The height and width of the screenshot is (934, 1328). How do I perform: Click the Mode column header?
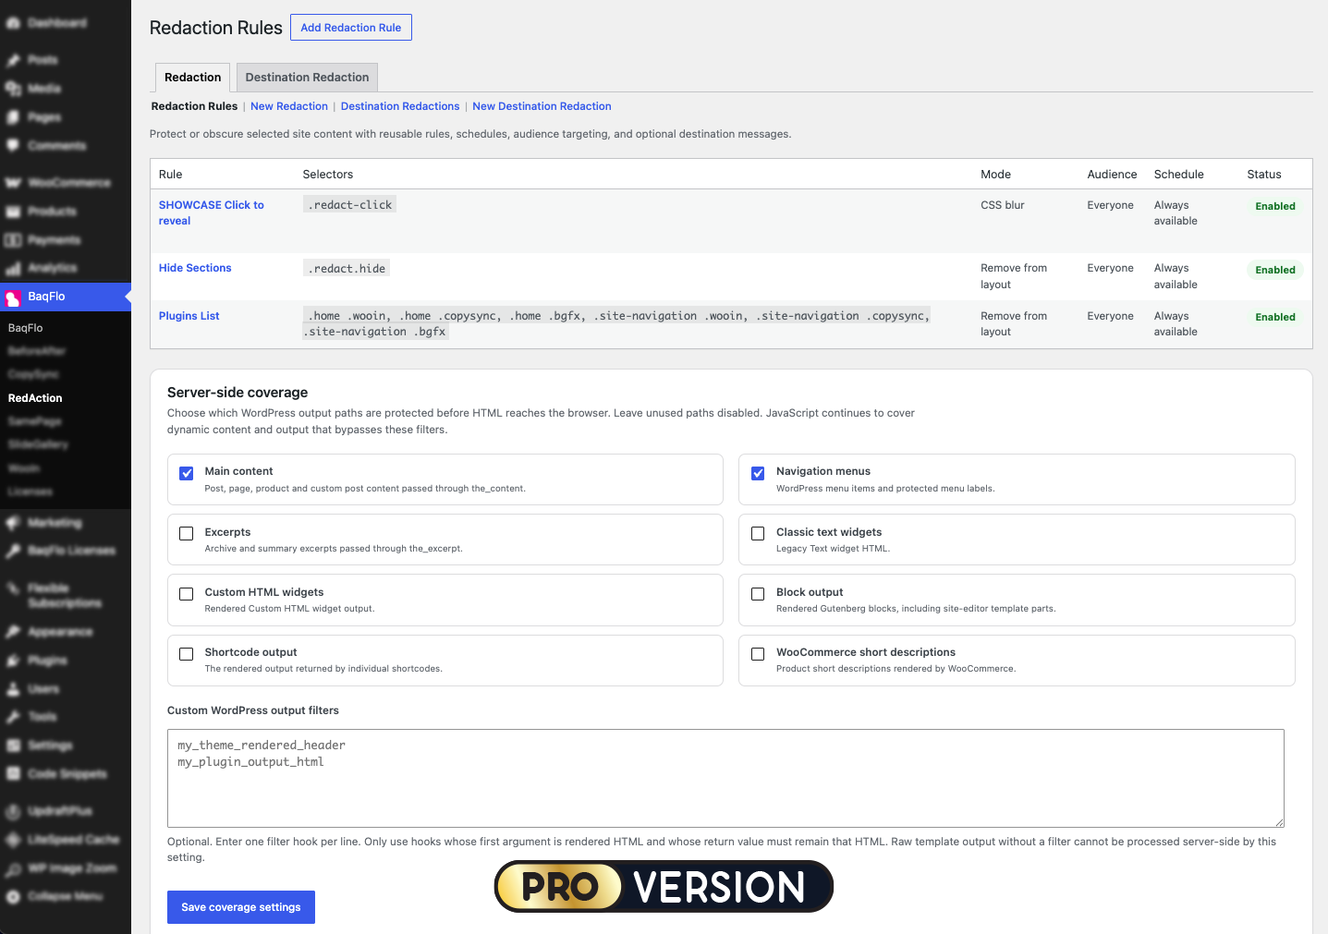click(x=995, y=175)
